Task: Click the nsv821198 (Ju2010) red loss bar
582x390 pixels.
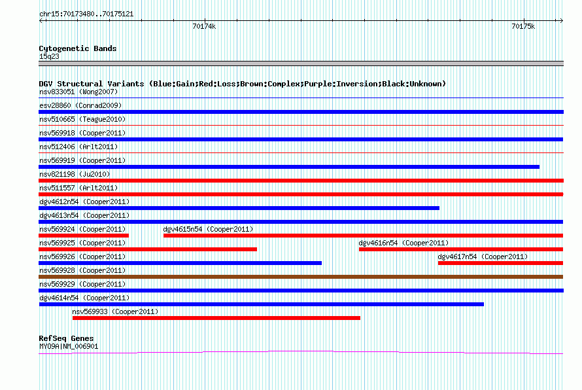Action: (301, 181)
